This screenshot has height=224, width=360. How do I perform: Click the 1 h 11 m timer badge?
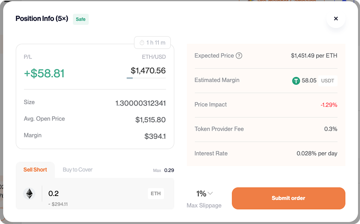tap(153, 43)
